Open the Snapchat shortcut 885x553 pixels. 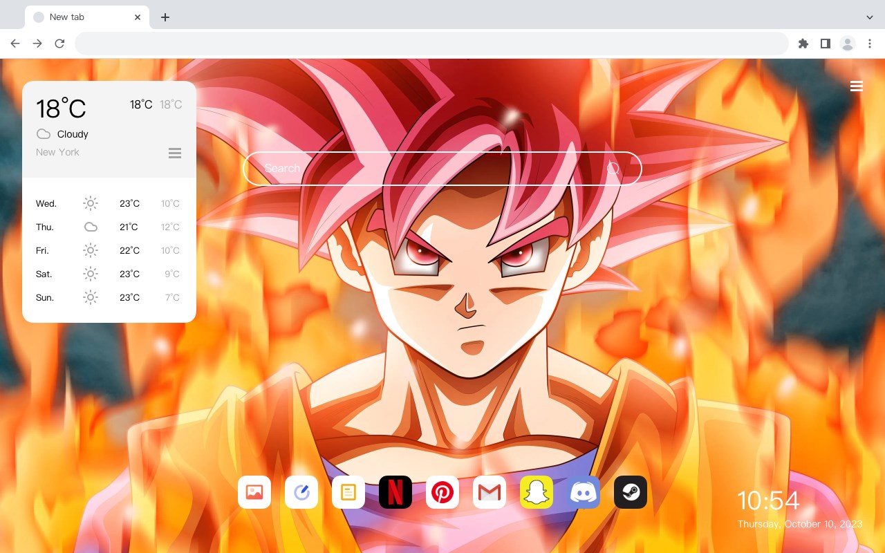[x=537, y=492]
